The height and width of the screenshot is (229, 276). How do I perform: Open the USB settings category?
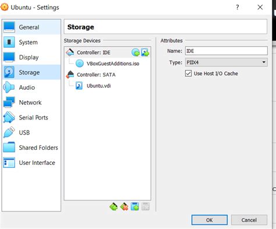click(x=31, y=132)
